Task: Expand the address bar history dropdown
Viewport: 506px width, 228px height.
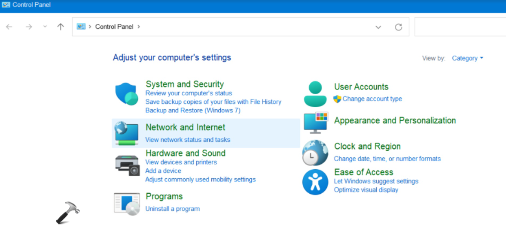Action: click(378, 27)
